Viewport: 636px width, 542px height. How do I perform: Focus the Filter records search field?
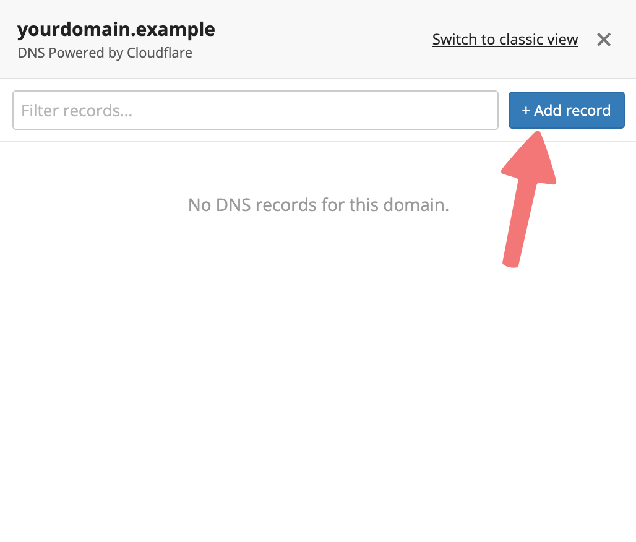[255, 110]
